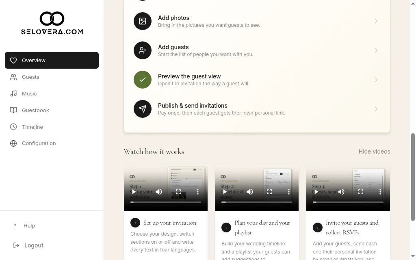Open fullscreen on the Step 3 video
Screen dimensions: 416x260
(x=361, y=192)
